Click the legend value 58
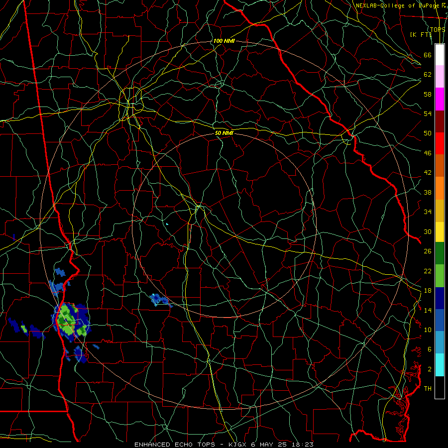The height and width of the screenshot is (448, 448). click(428, 94)
